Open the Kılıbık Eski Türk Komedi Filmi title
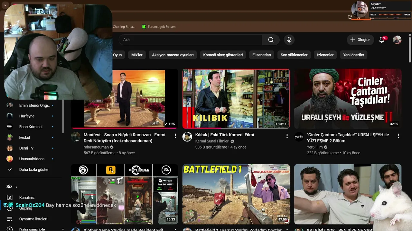The height and width of the screenshot is (231, 412). 225,135
